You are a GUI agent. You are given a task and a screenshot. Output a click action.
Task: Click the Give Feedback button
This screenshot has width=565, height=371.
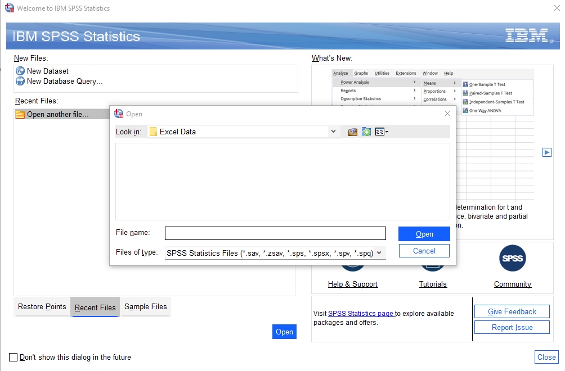[x=512, y=311]
